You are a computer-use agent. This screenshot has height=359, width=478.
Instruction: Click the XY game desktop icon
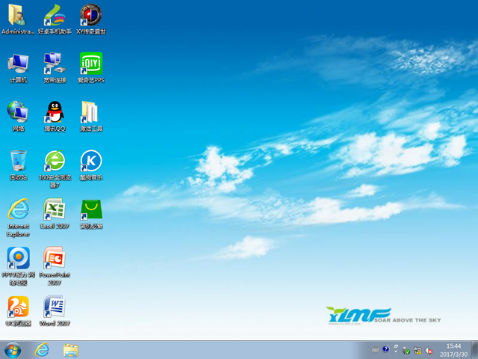91,15
